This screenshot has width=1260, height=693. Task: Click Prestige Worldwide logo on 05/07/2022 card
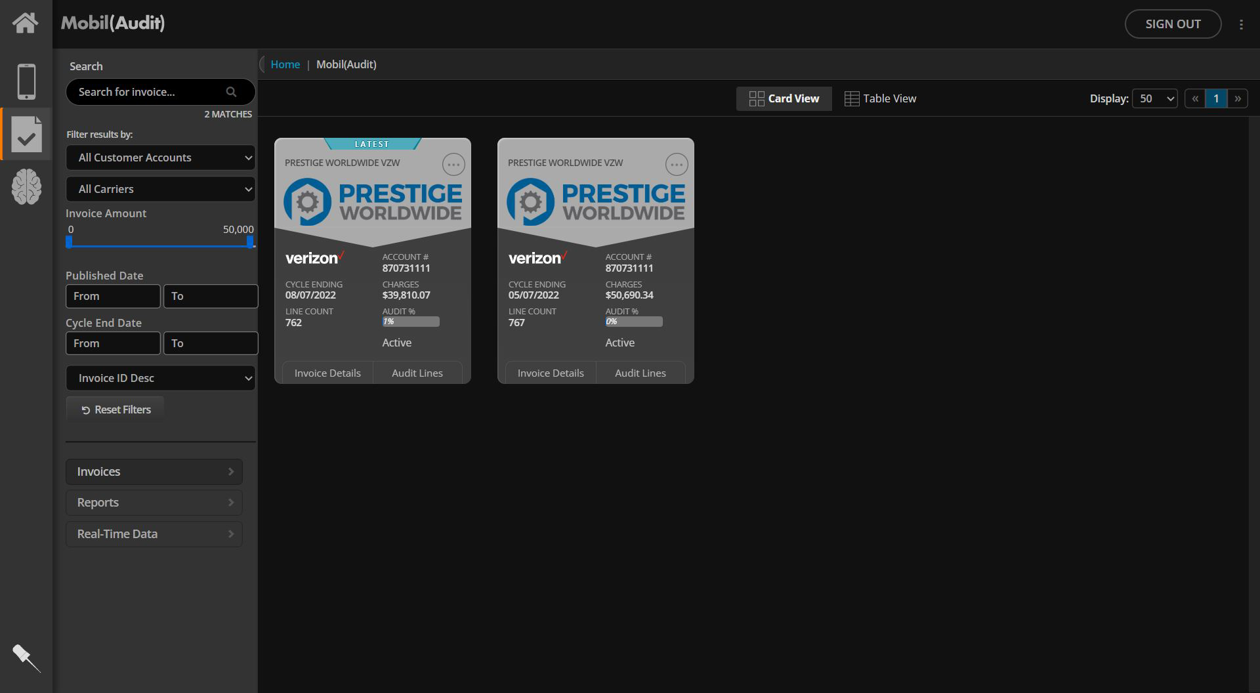click(596, 201)
